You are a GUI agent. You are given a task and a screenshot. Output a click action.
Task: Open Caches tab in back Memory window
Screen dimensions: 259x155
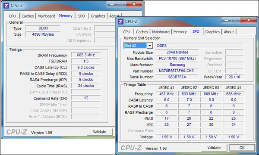coord(28,16)
